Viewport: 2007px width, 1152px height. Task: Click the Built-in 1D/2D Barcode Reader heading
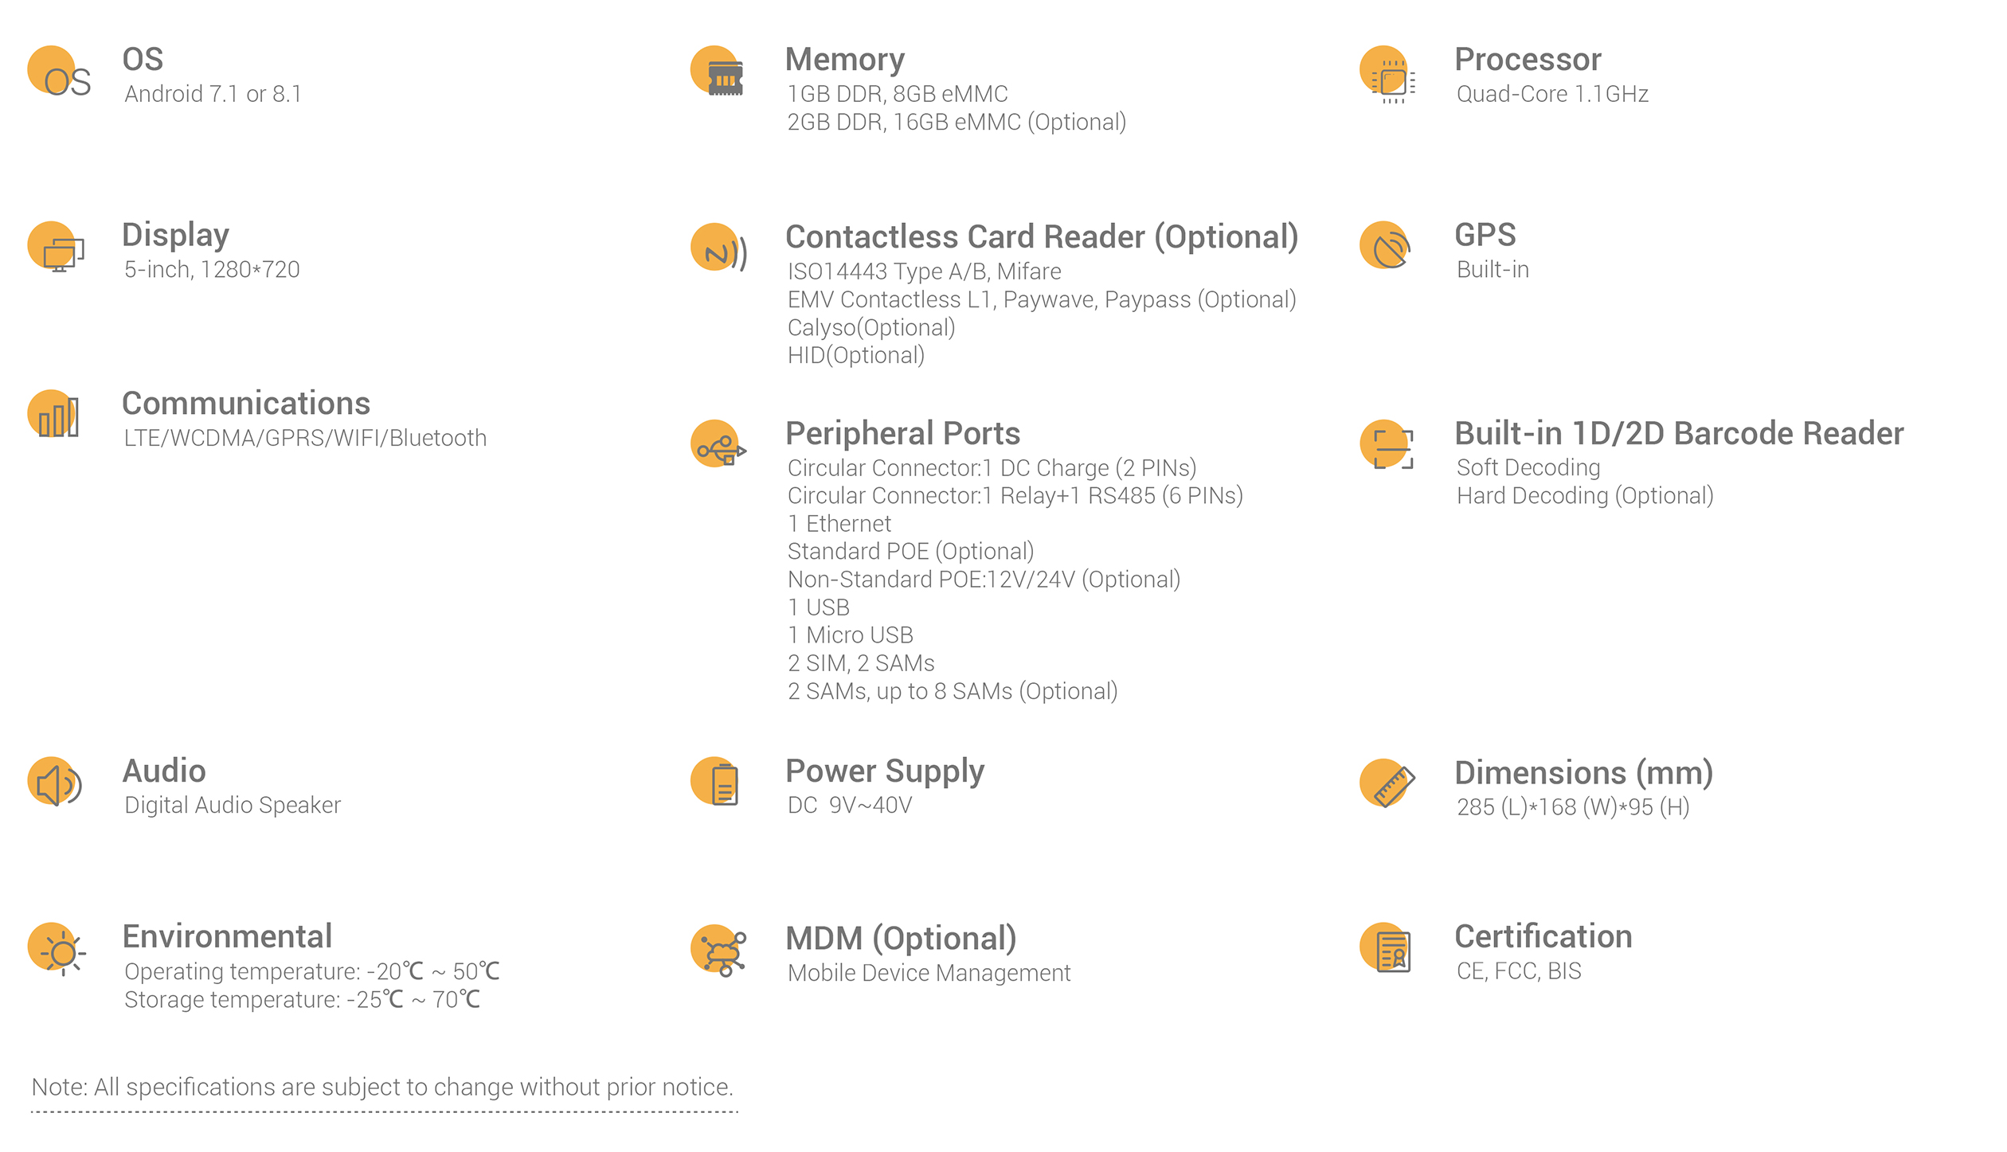click(1679, 434)
